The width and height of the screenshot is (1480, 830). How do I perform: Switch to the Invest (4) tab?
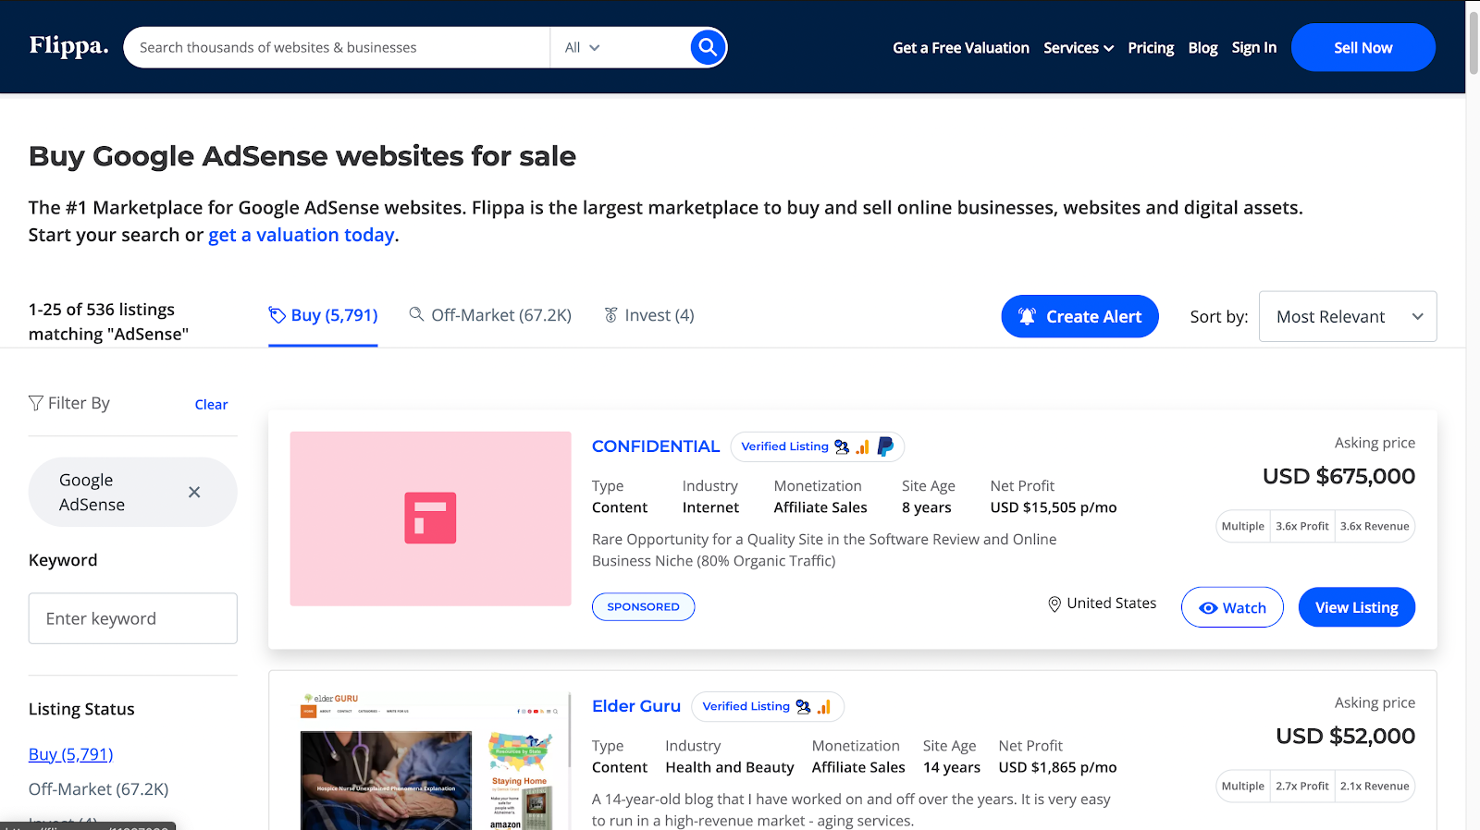click(x=648, y=315)
